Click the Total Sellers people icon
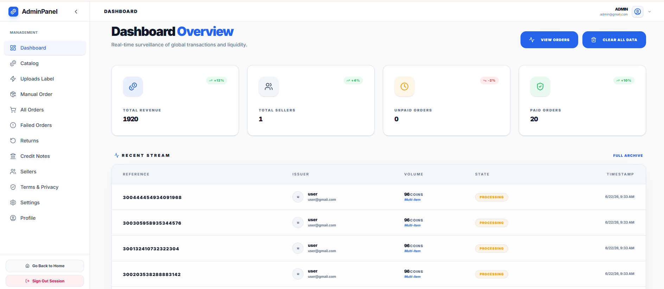The image size is (664, 289). [269, 86]
